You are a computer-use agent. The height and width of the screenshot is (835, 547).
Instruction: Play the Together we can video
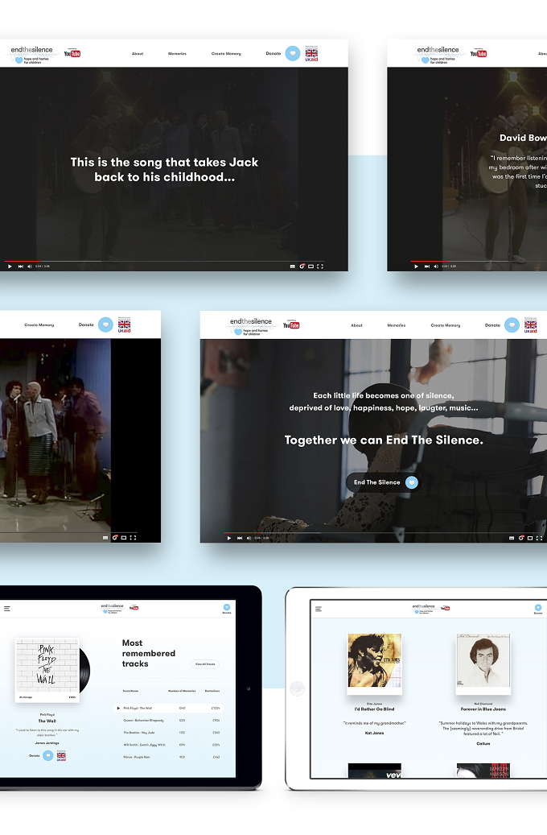pos(228,538)
